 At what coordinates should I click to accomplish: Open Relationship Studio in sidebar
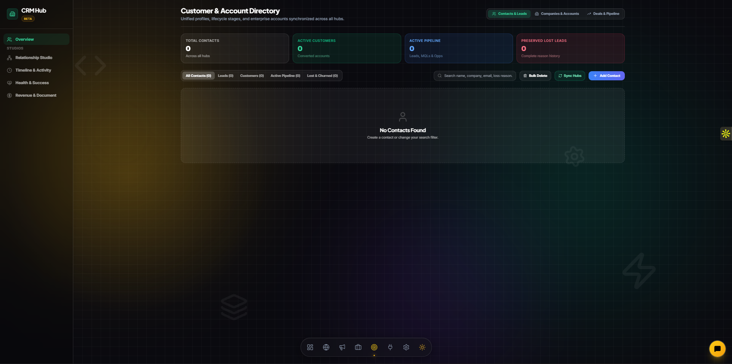coord(36,58)
